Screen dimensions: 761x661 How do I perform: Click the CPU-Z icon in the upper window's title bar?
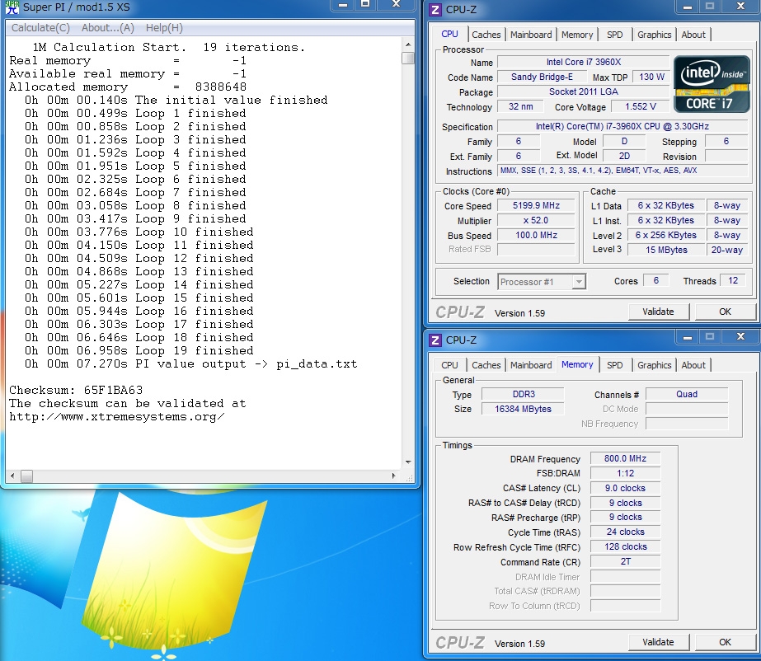coord(435,10)
